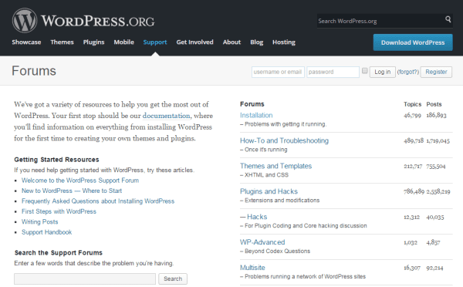
Task: Open the Plugins menu item
Action: tap(93, 42)
